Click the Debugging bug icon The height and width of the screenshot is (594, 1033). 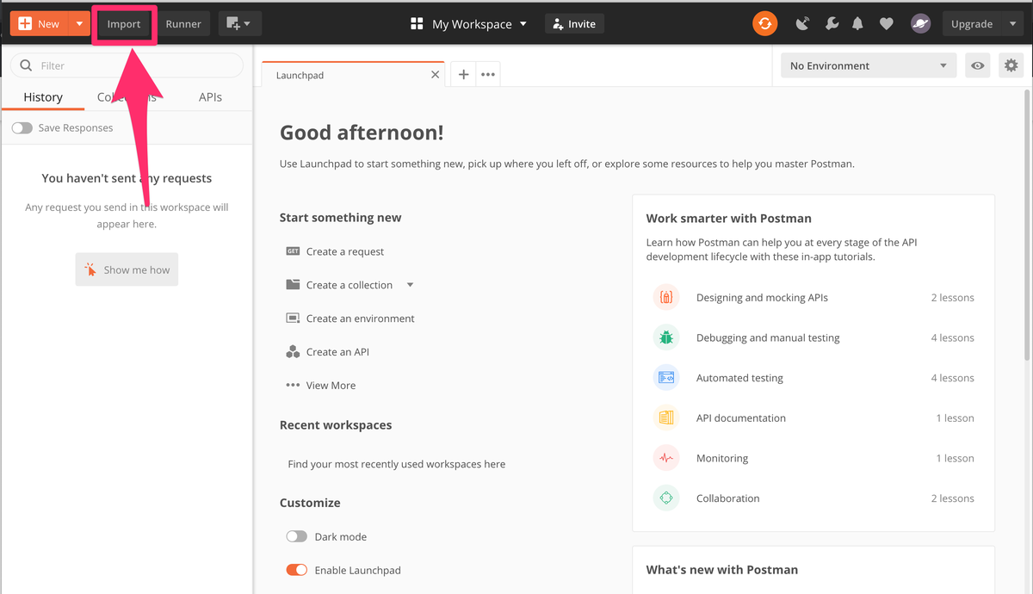[666, 337]
